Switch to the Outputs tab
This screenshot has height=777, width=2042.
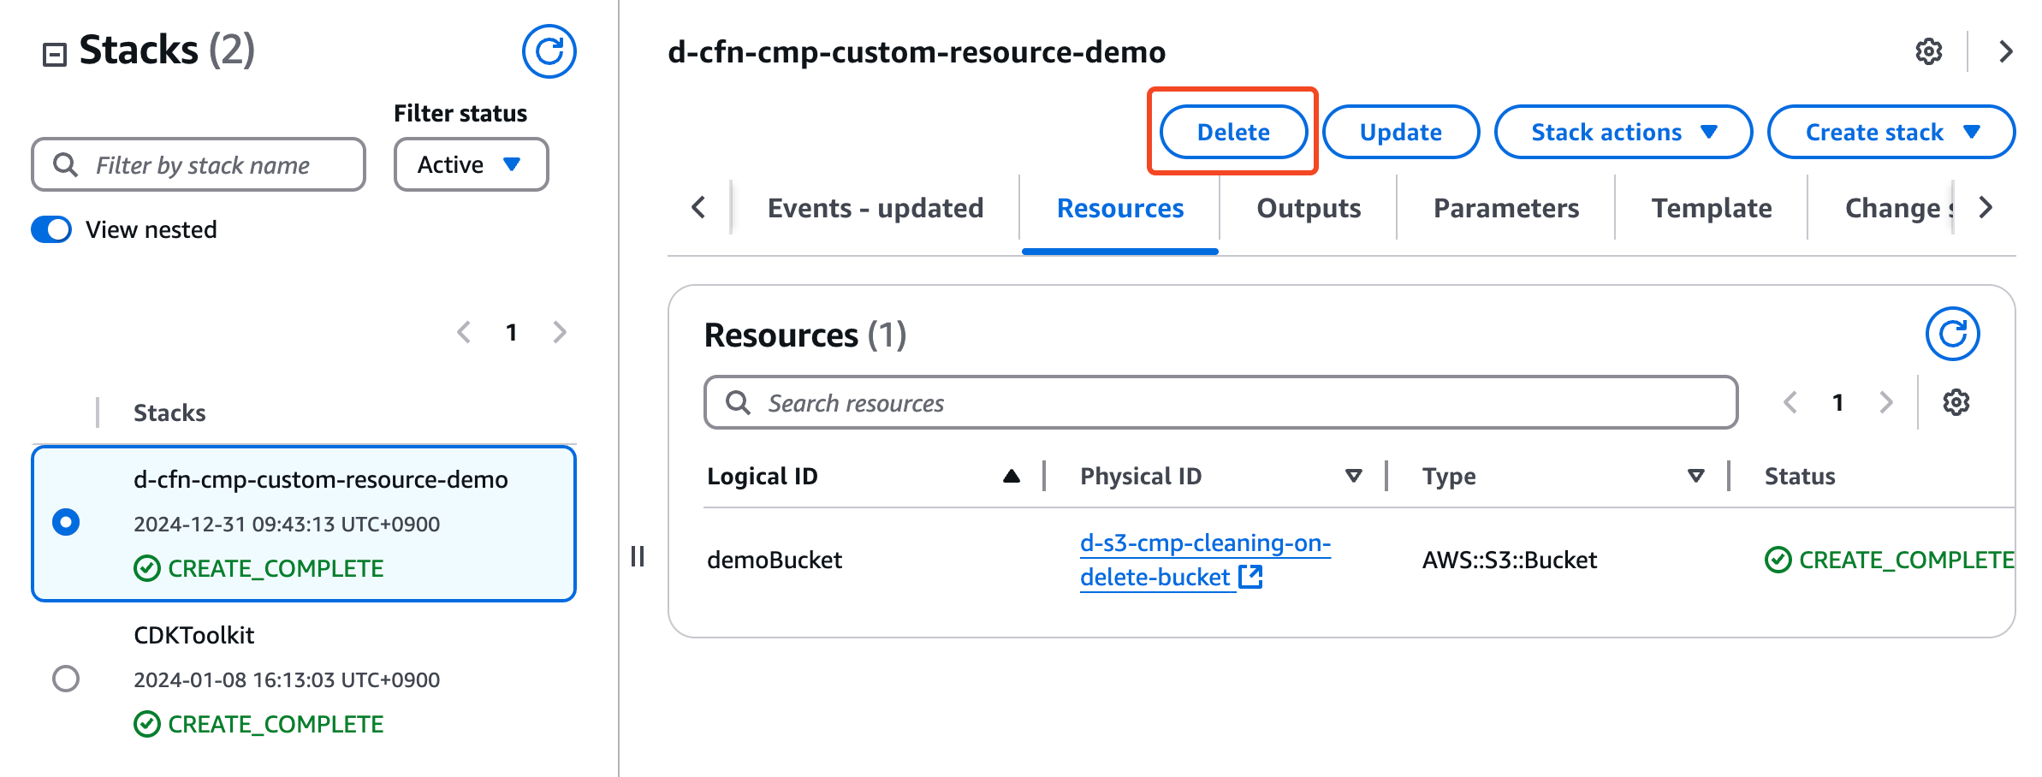click(1308, 208)
